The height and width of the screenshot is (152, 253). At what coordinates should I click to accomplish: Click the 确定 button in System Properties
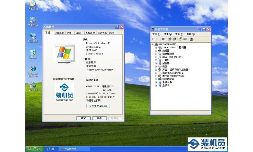(x=83, y=118)
